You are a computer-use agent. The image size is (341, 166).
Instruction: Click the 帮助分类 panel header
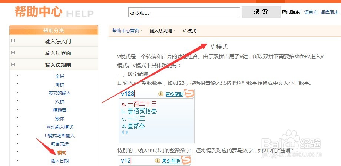coord(54,30)
